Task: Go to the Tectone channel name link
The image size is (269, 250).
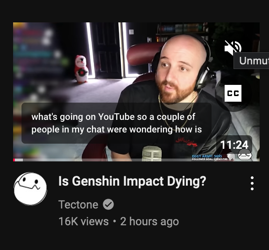Action: click(x=78, y=204)
